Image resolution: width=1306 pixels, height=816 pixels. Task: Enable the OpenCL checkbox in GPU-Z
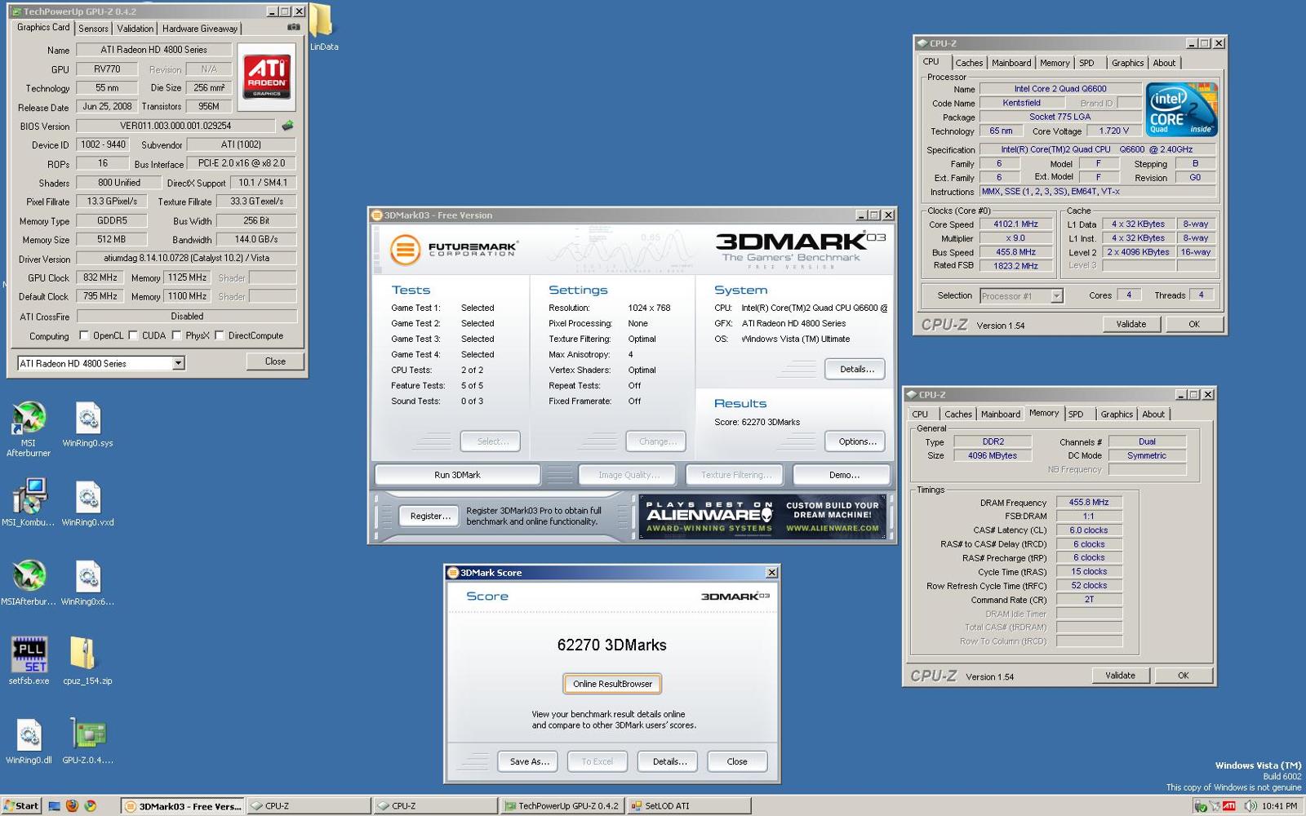[x=83, y=335]
